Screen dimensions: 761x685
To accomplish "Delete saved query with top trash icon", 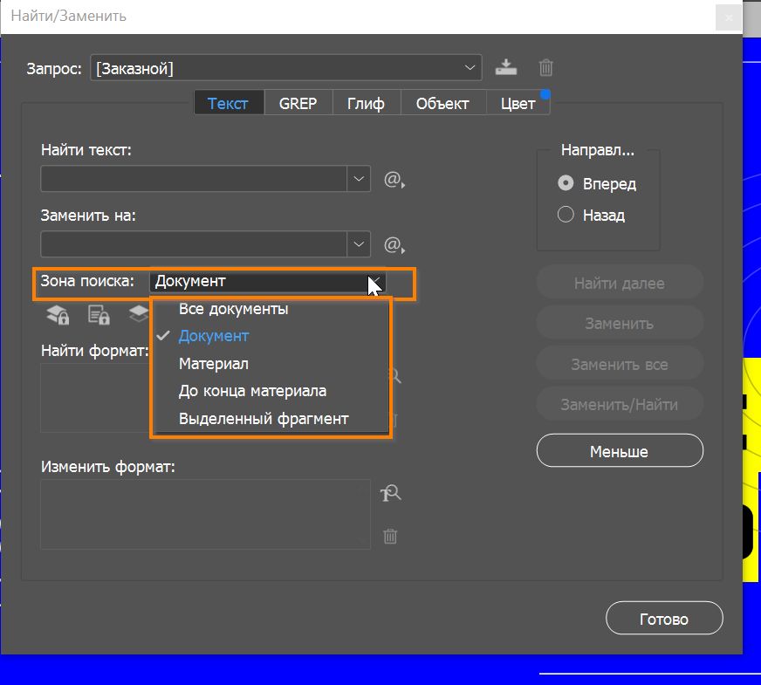I will click(546, 67).
